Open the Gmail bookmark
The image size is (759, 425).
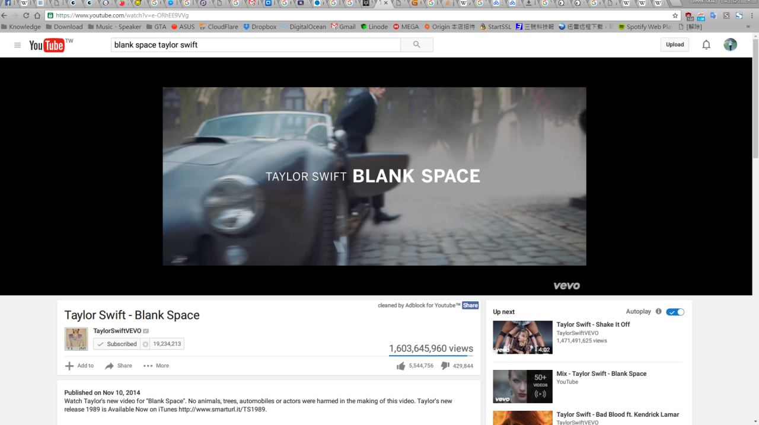(x=343, y=27)
